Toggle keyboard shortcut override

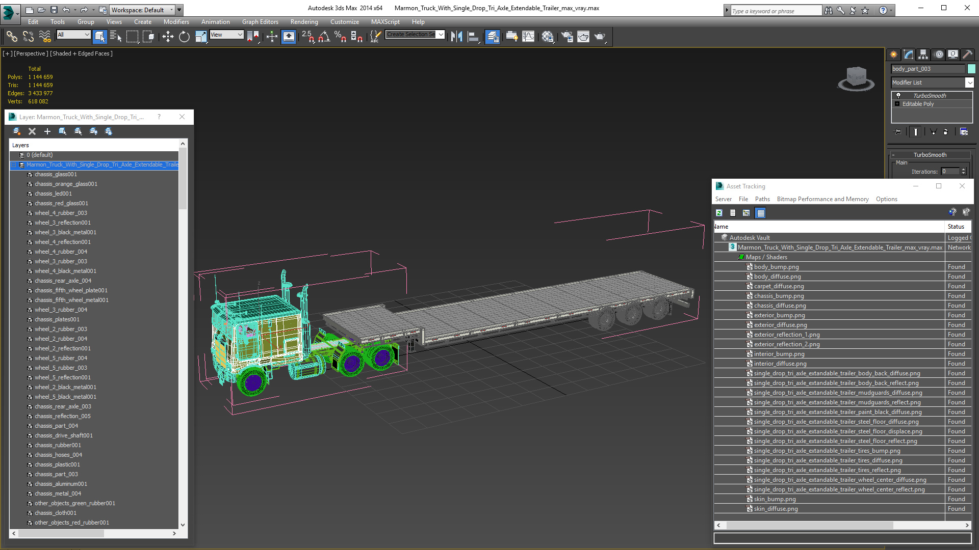(289, 36)
